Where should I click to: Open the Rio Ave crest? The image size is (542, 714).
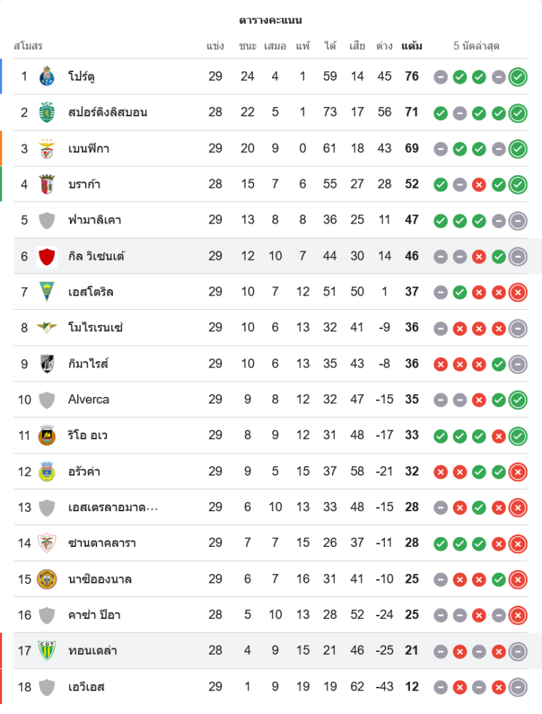(x=47, y=436)
